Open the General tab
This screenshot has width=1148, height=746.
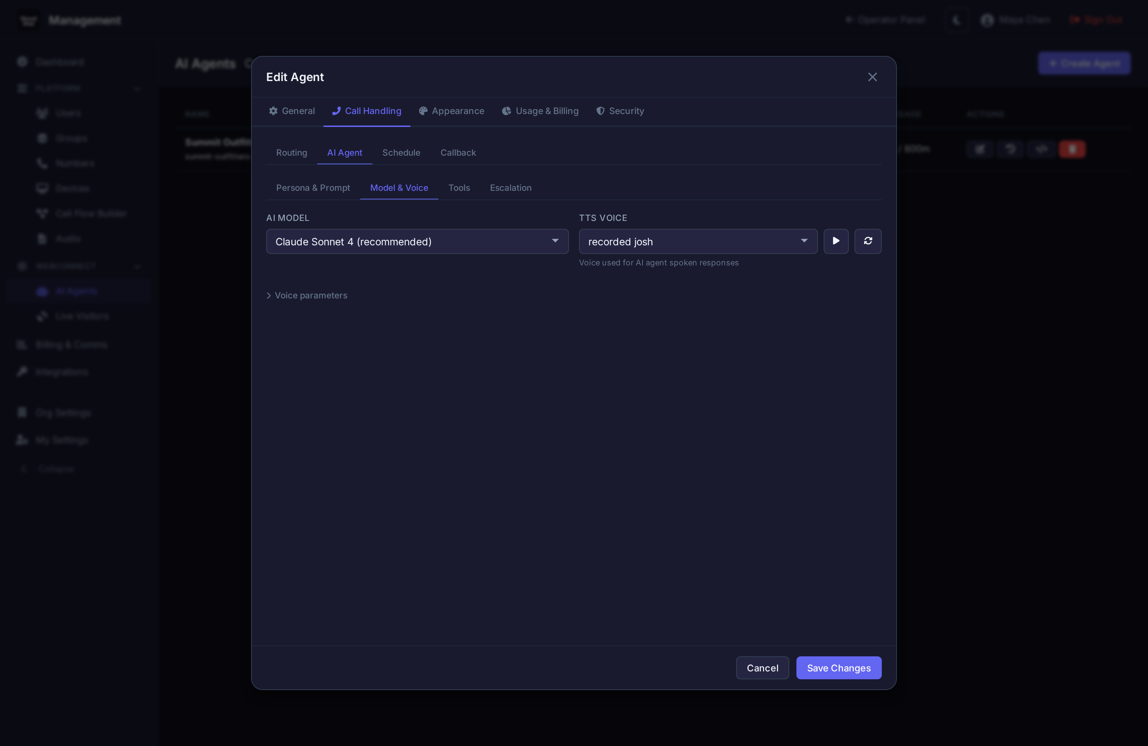(292, 111)
